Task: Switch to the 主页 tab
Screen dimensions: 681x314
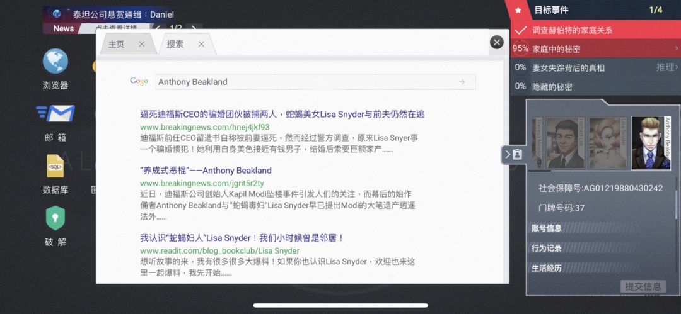Action: (117, 44)
